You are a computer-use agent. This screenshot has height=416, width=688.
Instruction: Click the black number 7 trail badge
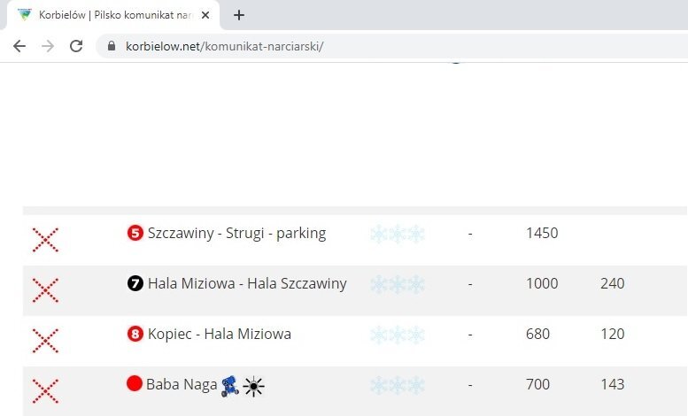[x=135, y=283]
